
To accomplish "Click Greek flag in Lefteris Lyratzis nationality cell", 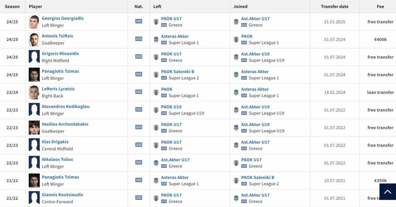I will (x=139, y=92).
